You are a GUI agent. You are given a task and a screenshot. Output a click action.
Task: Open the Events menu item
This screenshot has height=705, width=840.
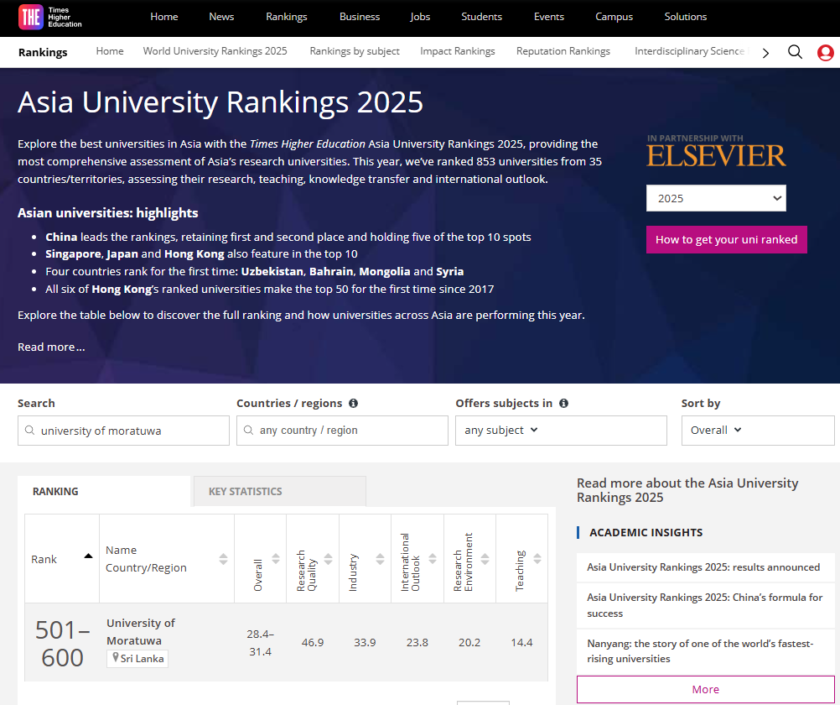pyautogui.click(x=548, y=17)
